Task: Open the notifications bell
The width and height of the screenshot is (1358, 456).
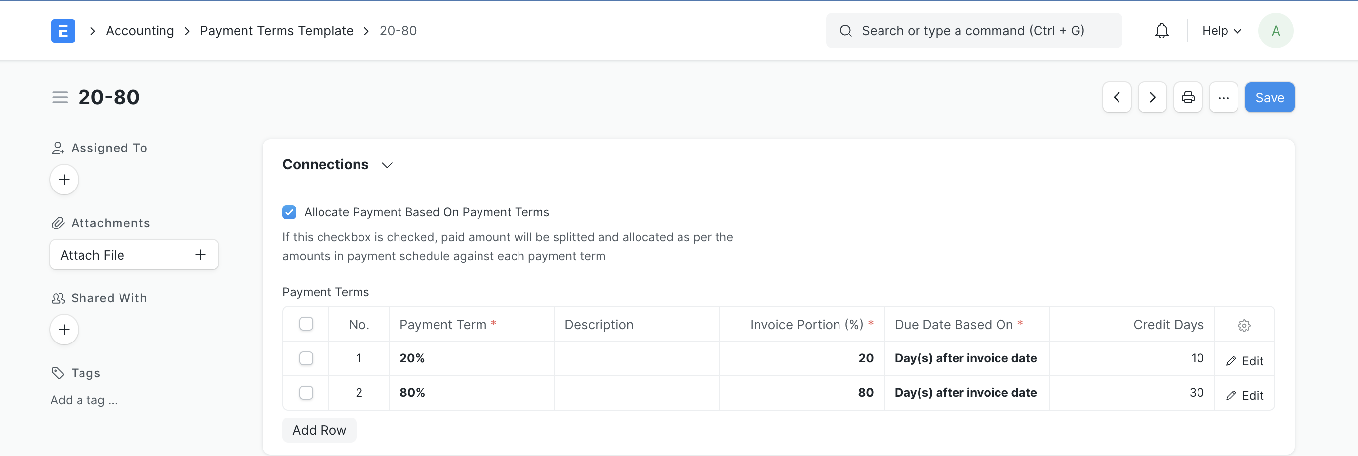Action: click(x=1161, y=31)
